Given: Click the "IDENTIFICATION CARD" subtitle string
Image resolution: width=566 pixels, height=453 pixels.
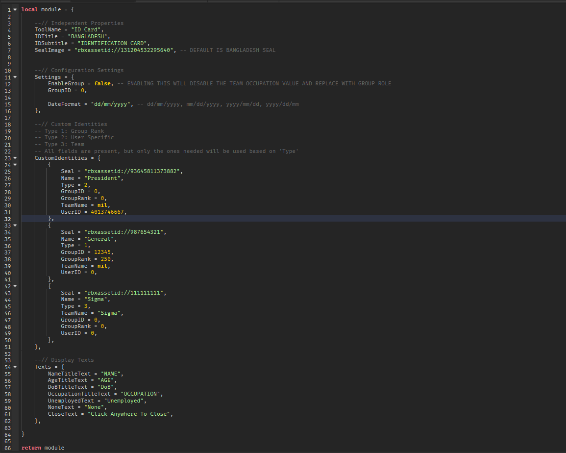Looking at the screenshot, I should 113,43.
